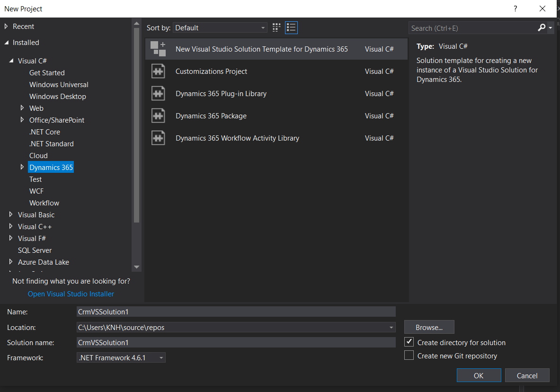Select Dynamics 365 Plug-in Library template
The height and width of the screenshot is (392, 560).
click(276, 94)
